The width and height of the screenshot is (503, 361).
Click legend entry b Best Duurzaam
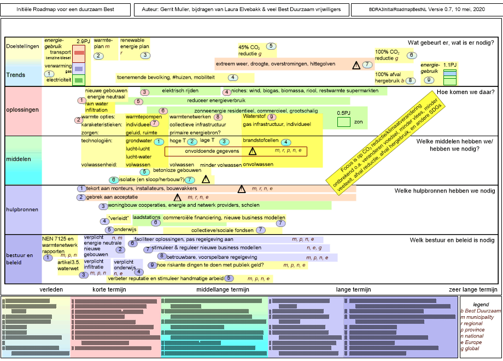pyautogui.click(x=480, y=311)
